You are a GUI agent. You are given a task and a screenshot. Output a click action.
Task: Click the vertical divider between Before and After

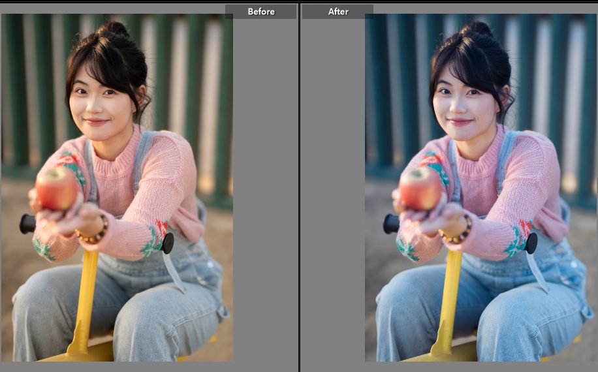pos(299,186)
